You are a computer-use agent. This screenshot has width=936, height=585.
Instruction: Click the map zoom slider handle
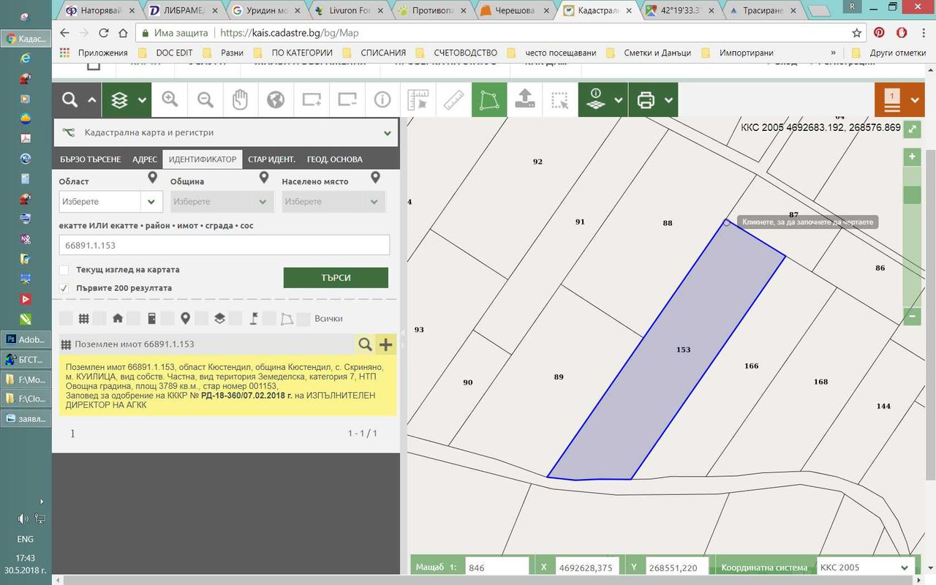[912, 195]
